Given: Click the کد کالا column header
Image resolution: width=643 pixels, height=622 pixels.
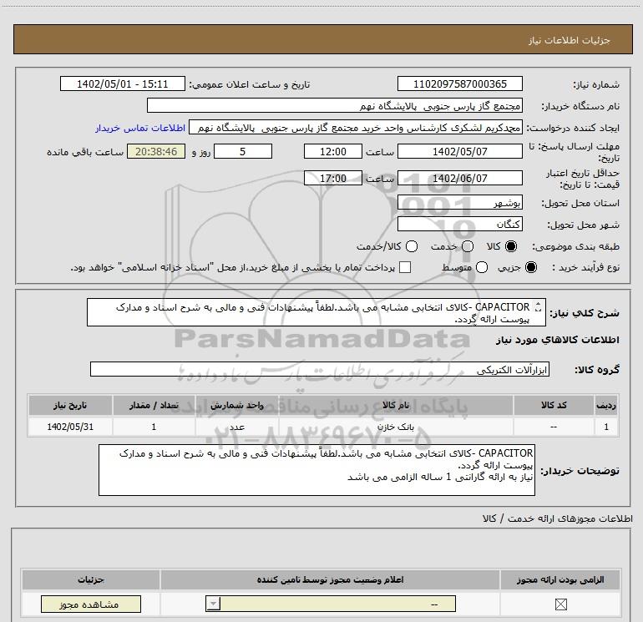Looking at the screenshot, I should point(554,405).
